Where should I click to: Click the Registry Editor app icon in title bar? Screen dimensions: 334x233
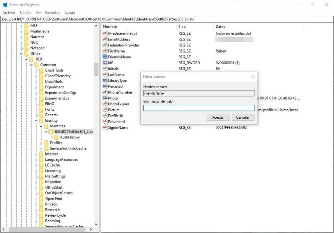coord(5,5)
